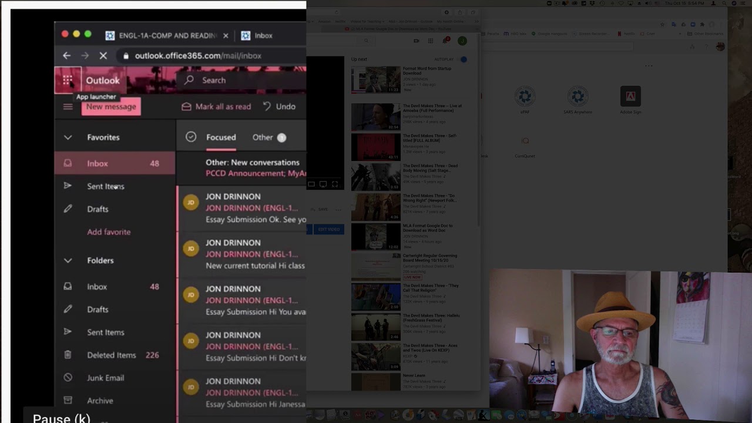Click the Outlook search magnifier icon
The width and height of the screenshot is (752, 423).
click(189, 80)
